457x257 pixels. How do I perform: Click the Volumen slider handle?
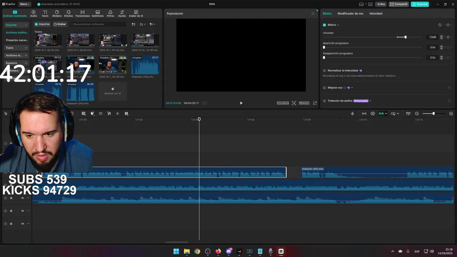coord(405,37)
